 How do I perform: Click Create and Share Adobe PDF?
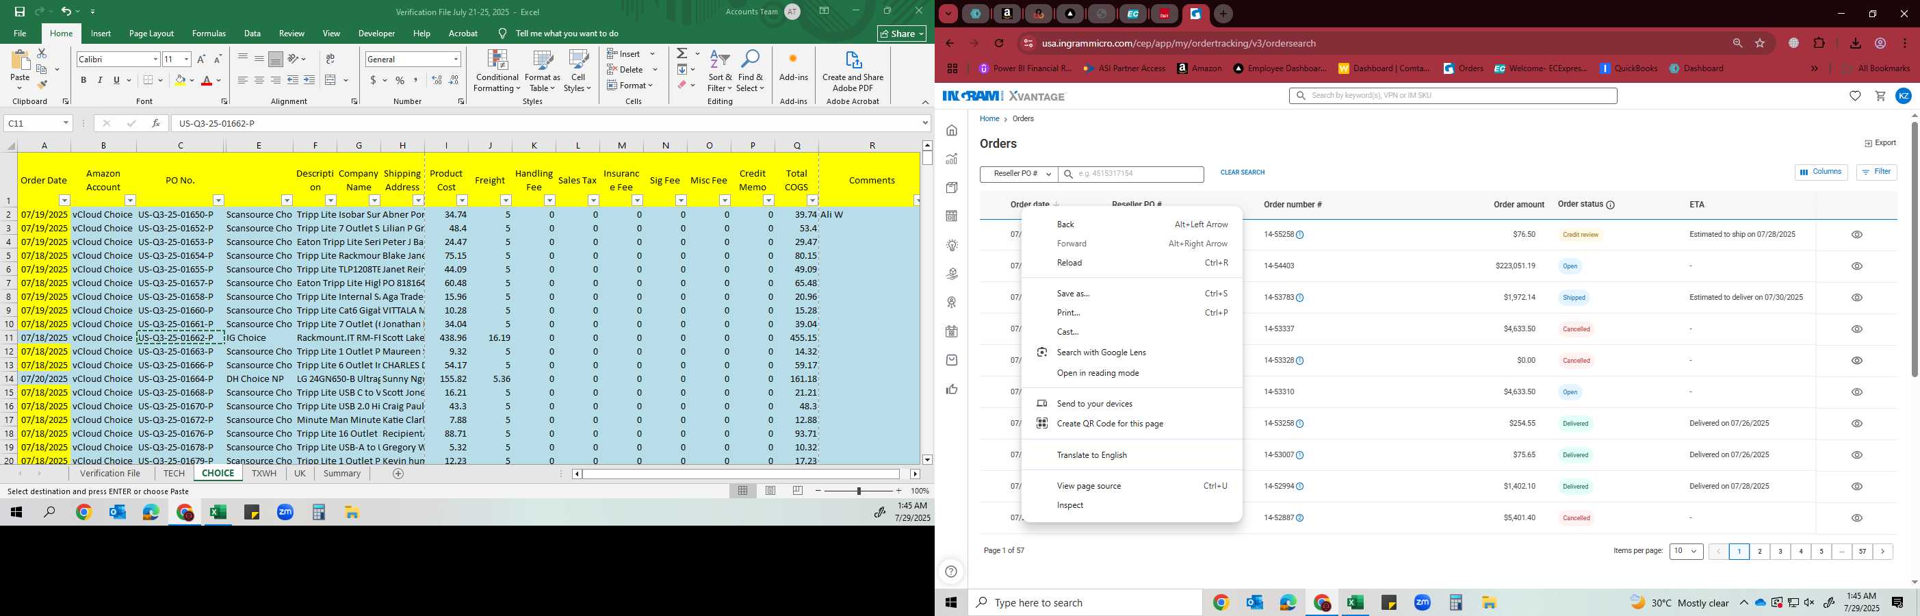pos(853,71)
